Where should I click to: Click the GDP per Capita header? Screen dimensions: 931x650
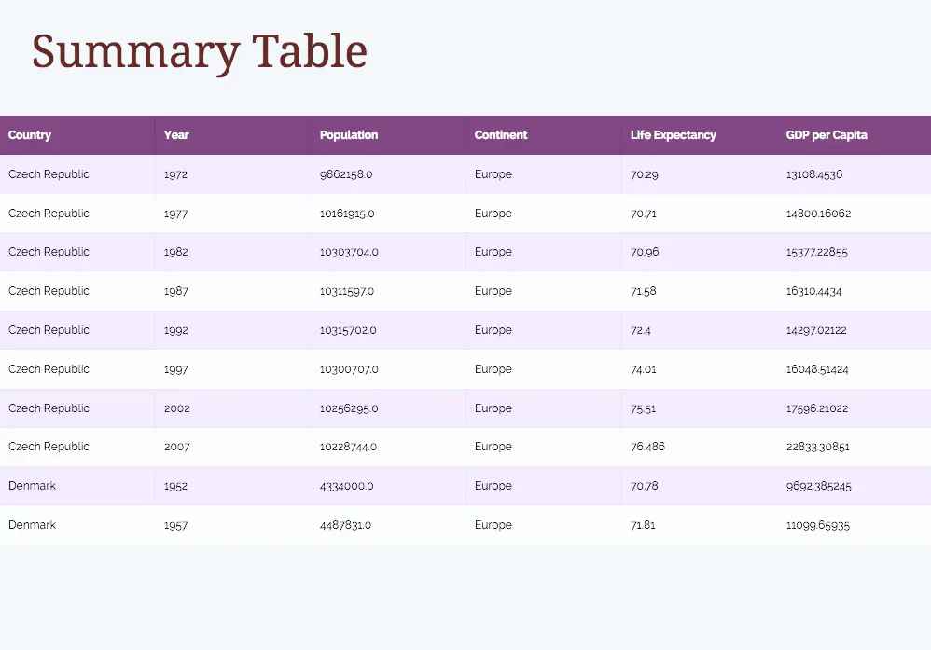[x=827, y=135]
